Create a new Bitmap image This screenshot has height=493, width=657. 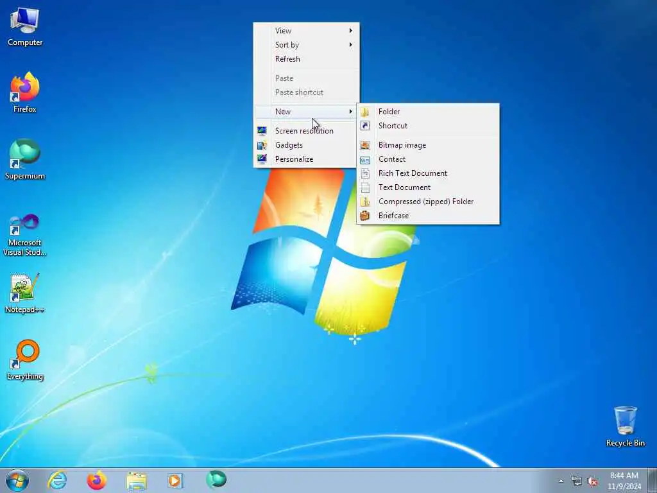click(428, 145)
